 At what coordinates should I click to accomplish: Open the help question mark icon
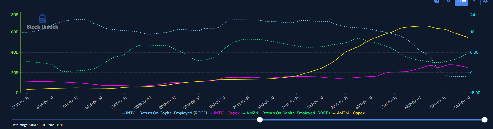click(437, 1)
